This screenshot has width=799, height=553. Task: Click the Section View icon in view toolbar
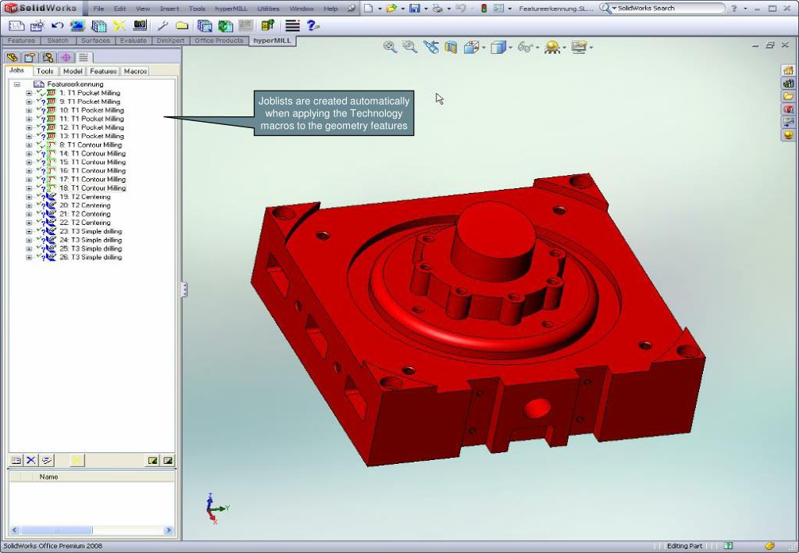click(451, 48)
